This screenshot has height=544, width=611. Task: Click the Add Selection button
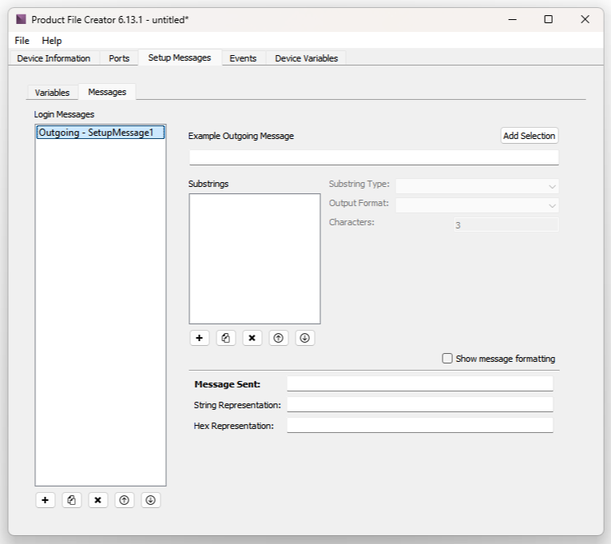[529, 136]
